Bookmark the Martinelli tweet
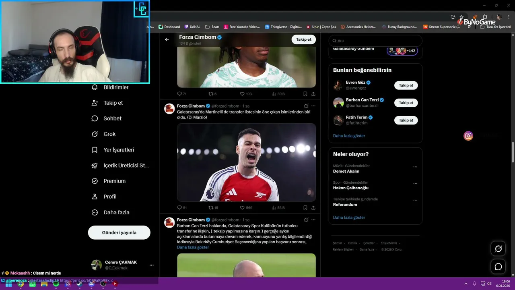 [x=305, y=208]
